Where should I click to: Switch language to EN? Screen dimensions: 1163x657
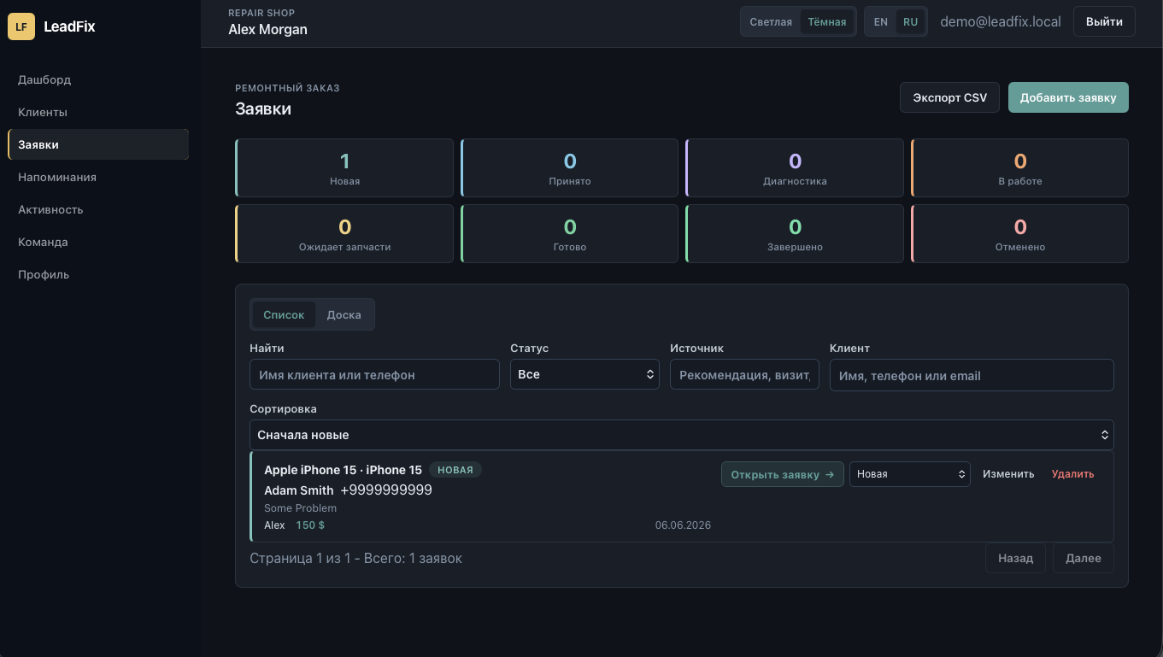coord(881,22)
